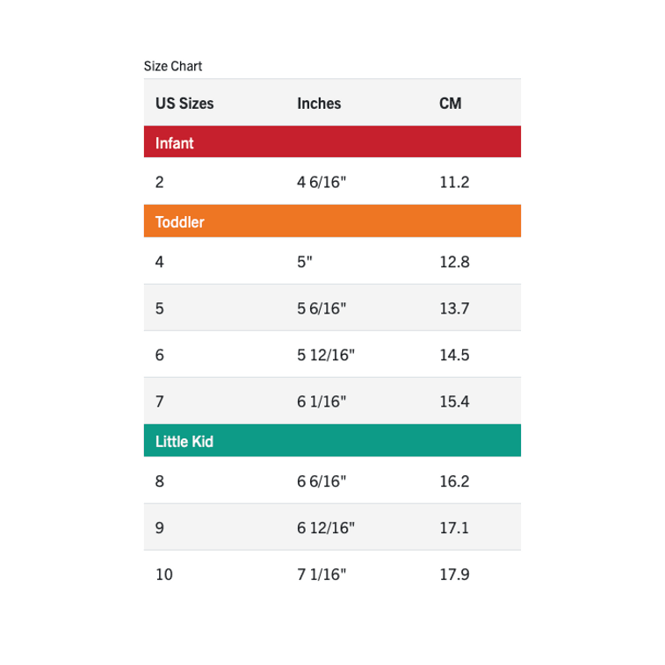Click the 6 6/16" inches cell
This screenshot has height=665, width=665.
coord(322,481)
